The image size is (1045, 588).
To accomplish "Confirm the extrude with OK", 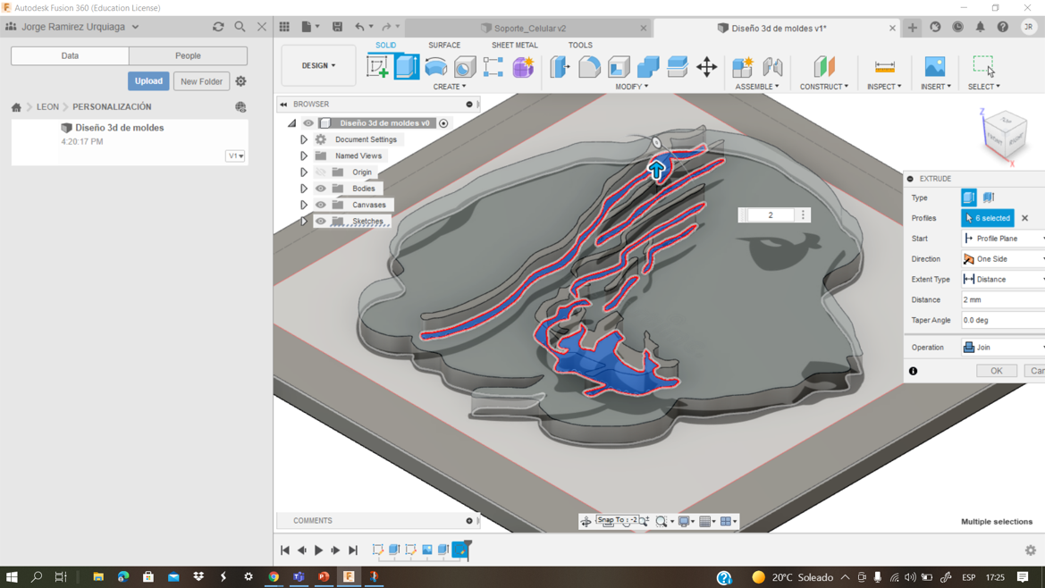I will 997,371.
